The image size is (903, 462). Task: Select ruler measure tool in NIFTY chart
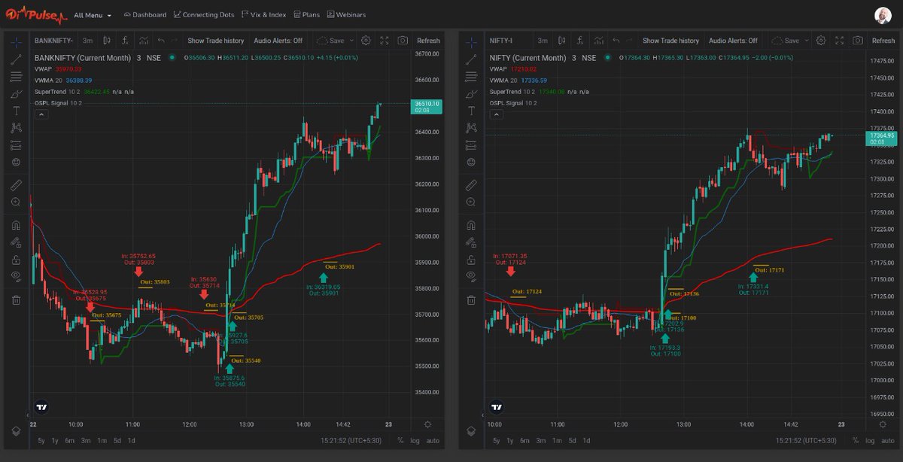[x=471, y=184]
